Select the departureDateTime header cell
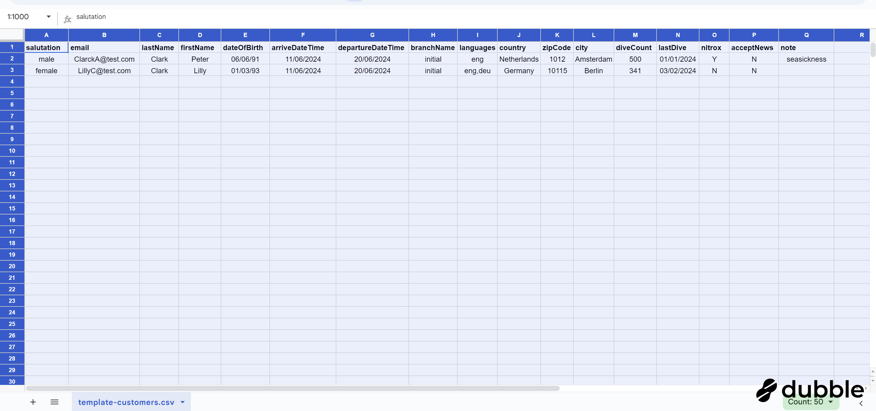The image size is (876, 411). pyautogui.click(x=372, y=47)
